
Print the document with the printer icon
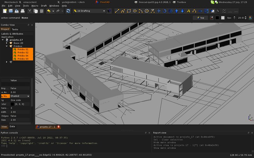tap(23, 11)
